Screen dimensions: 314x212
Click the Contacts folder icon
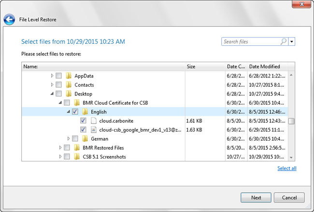(69, 85)
